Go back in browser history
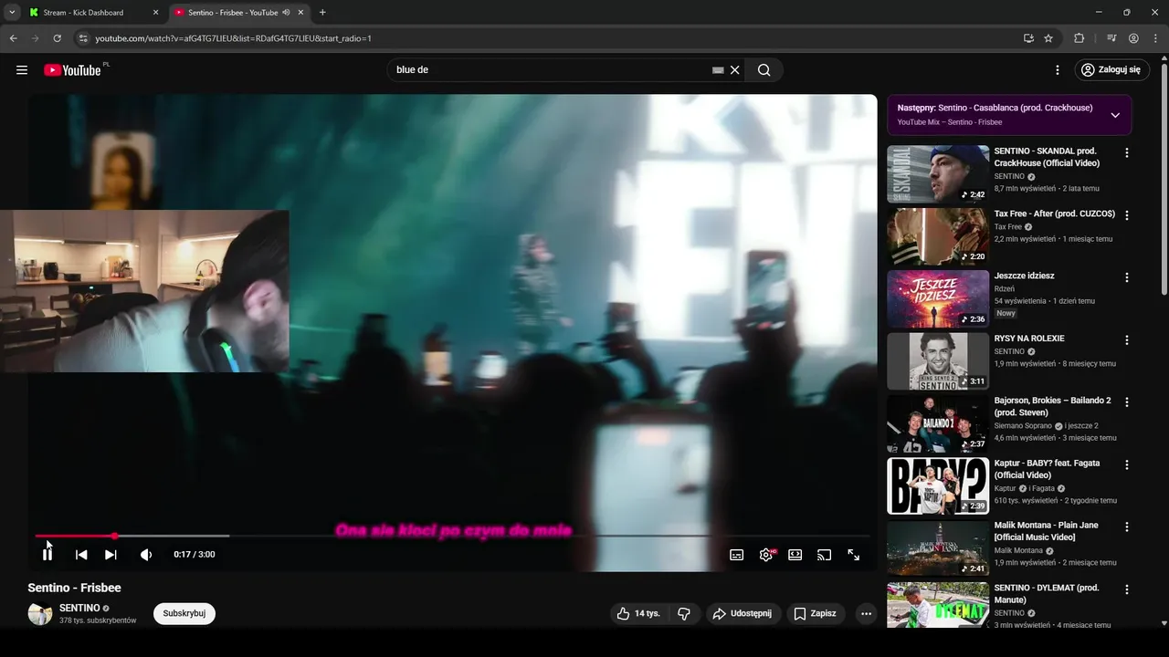Viewport: 1169px width, 657px height. 13,38
